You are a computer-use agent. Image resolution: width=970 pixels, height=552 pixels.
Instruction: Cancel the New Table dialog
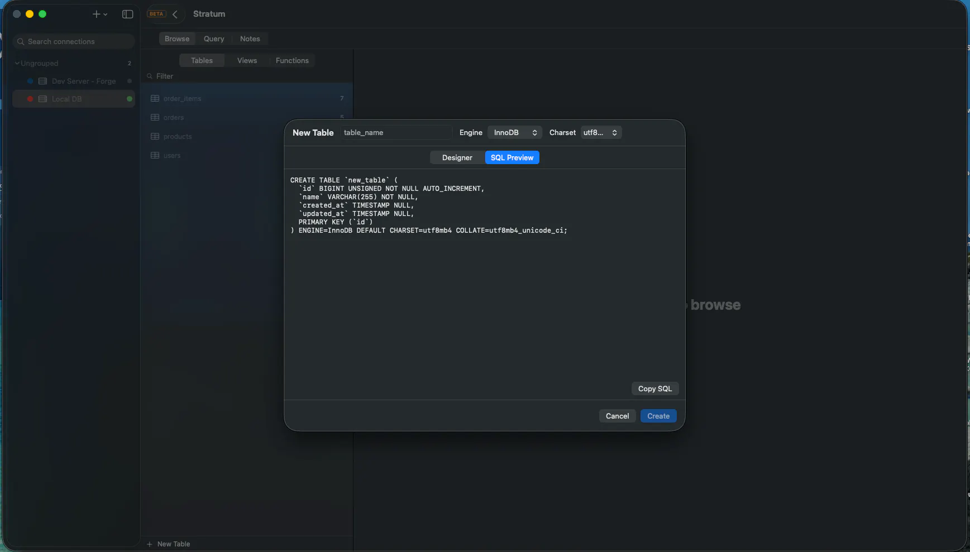coord(617,416)
